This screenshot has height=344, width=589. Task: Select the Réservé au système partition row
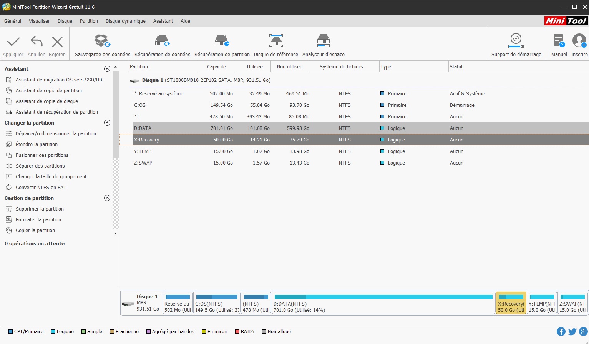[x=361, y=94]
